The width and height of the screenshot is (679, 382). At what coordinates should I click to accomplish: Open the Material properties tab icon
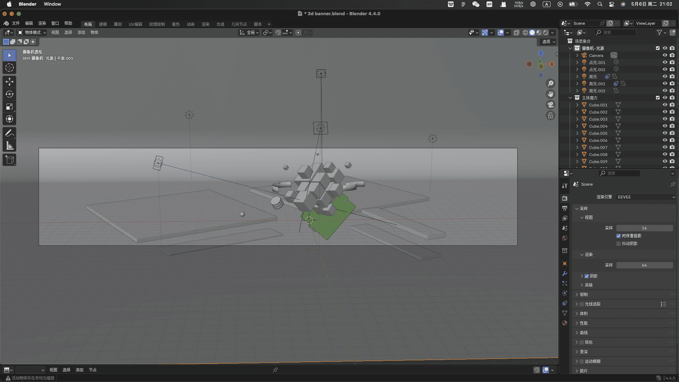coord(565,323)
